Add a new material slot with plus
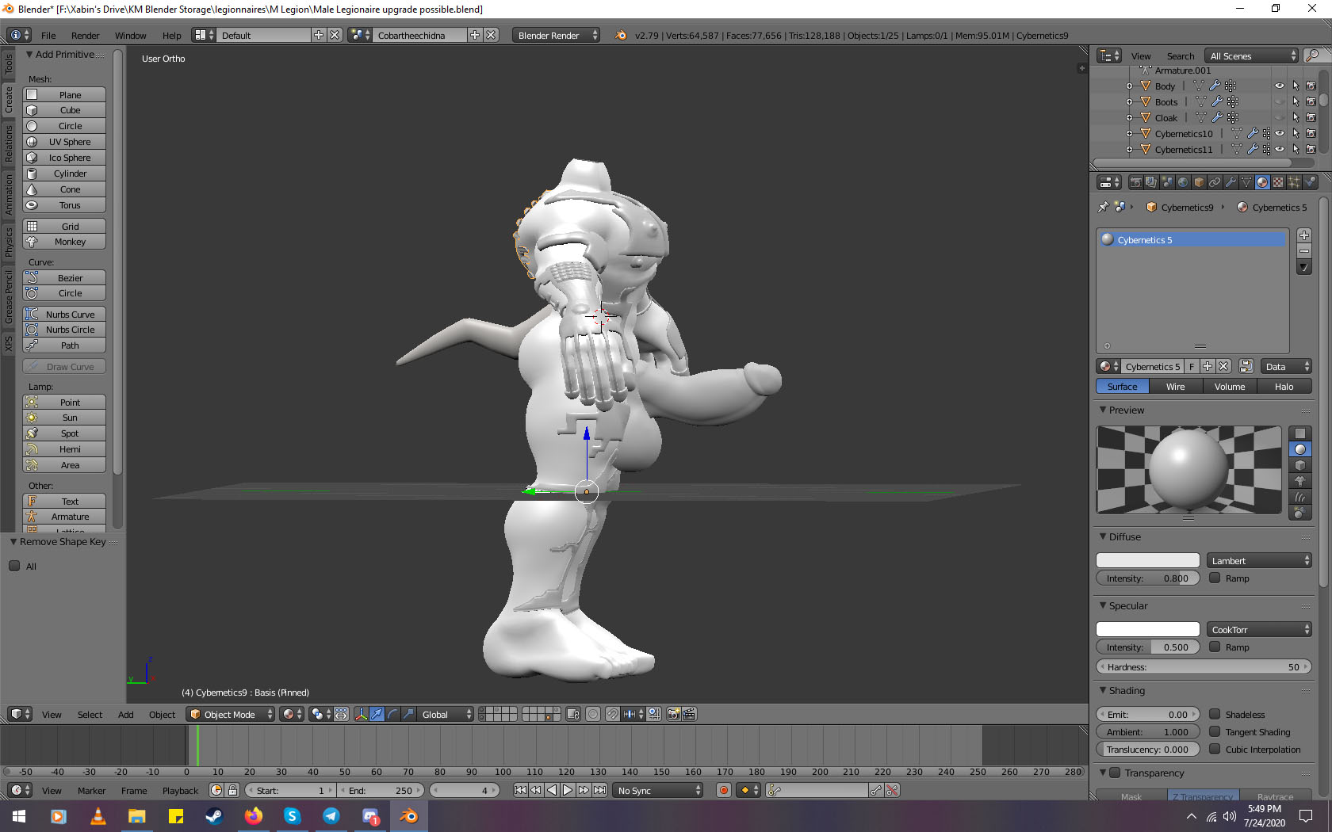Viewport: 1332px width, 832px height. tap(1304, 235)
